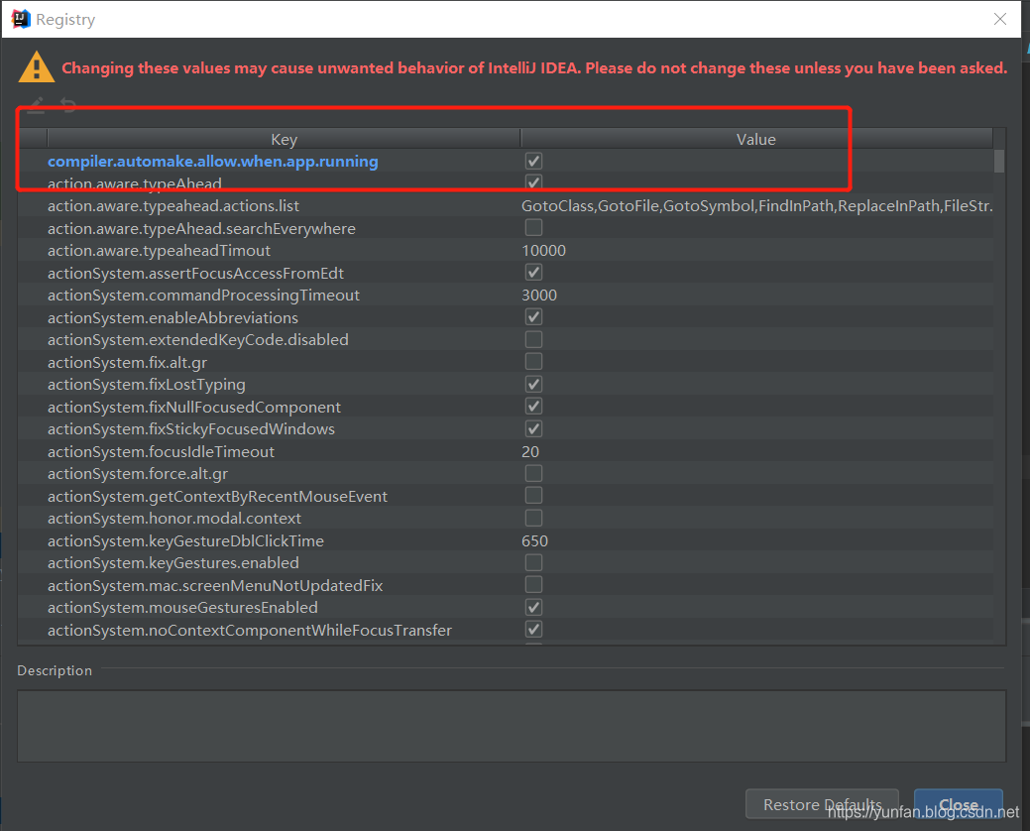Check actionSystem.honor.modal.context checkbox

tap(533, 519)
